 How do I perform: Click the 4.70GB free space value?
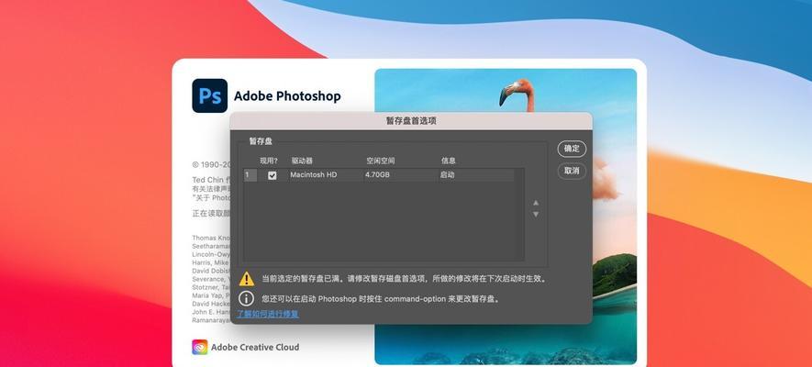coord(377,175)
